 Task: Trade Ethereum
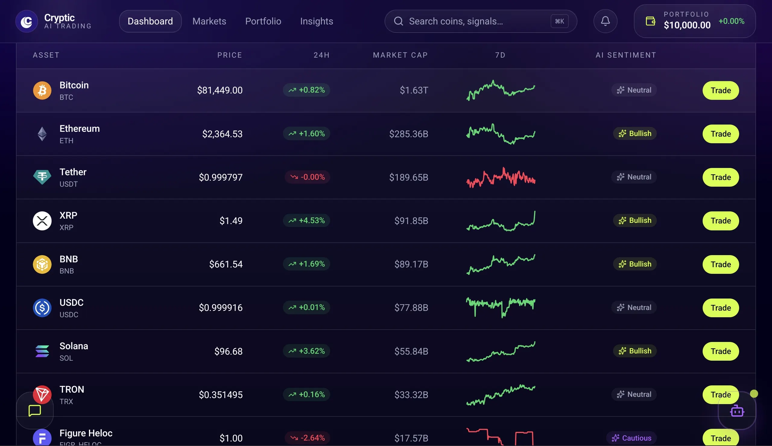[720, 134]
